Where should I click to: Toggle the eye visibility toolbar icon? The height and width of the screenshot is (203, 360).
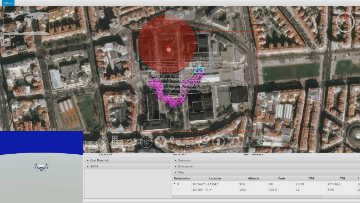261,142
